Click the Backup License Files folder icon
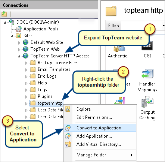The image size is (165, 162). coord(33,63)
